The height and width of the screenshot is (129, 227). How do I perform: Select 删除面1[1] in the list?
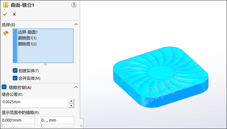[27, 38]
